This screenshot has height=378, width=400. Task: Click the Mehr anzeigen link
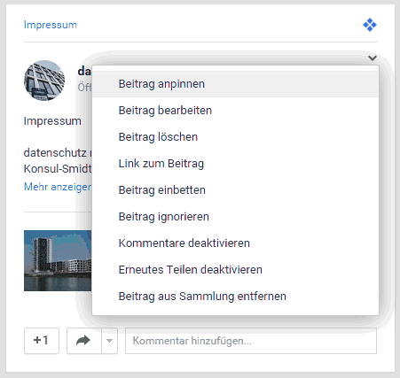coord(58,187)
